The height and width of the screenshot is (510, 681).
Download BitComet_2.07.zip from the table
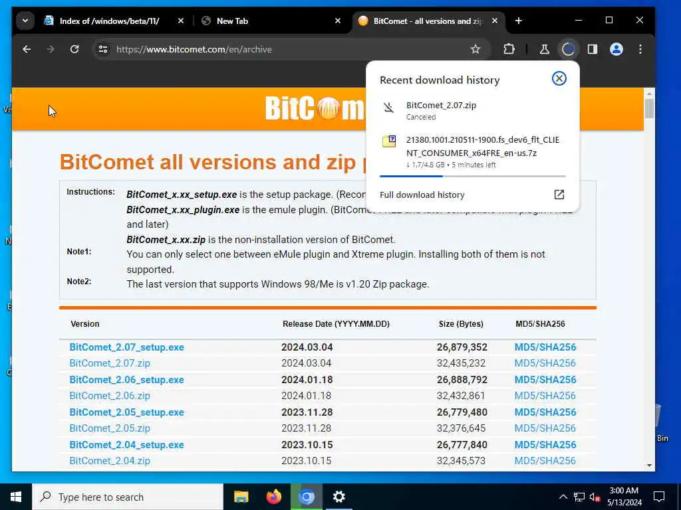(x=110, y=363)
